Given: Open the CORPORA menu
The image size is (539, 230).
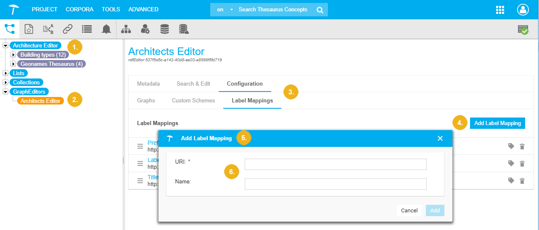Looking at the screenshot, I should [79, 9].
